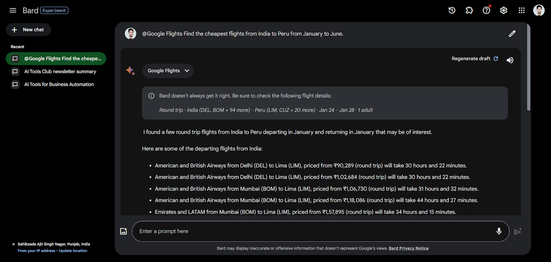Screen dimensions: 551x262
Task: Listen to response with speaker icon
Action: 510,60
